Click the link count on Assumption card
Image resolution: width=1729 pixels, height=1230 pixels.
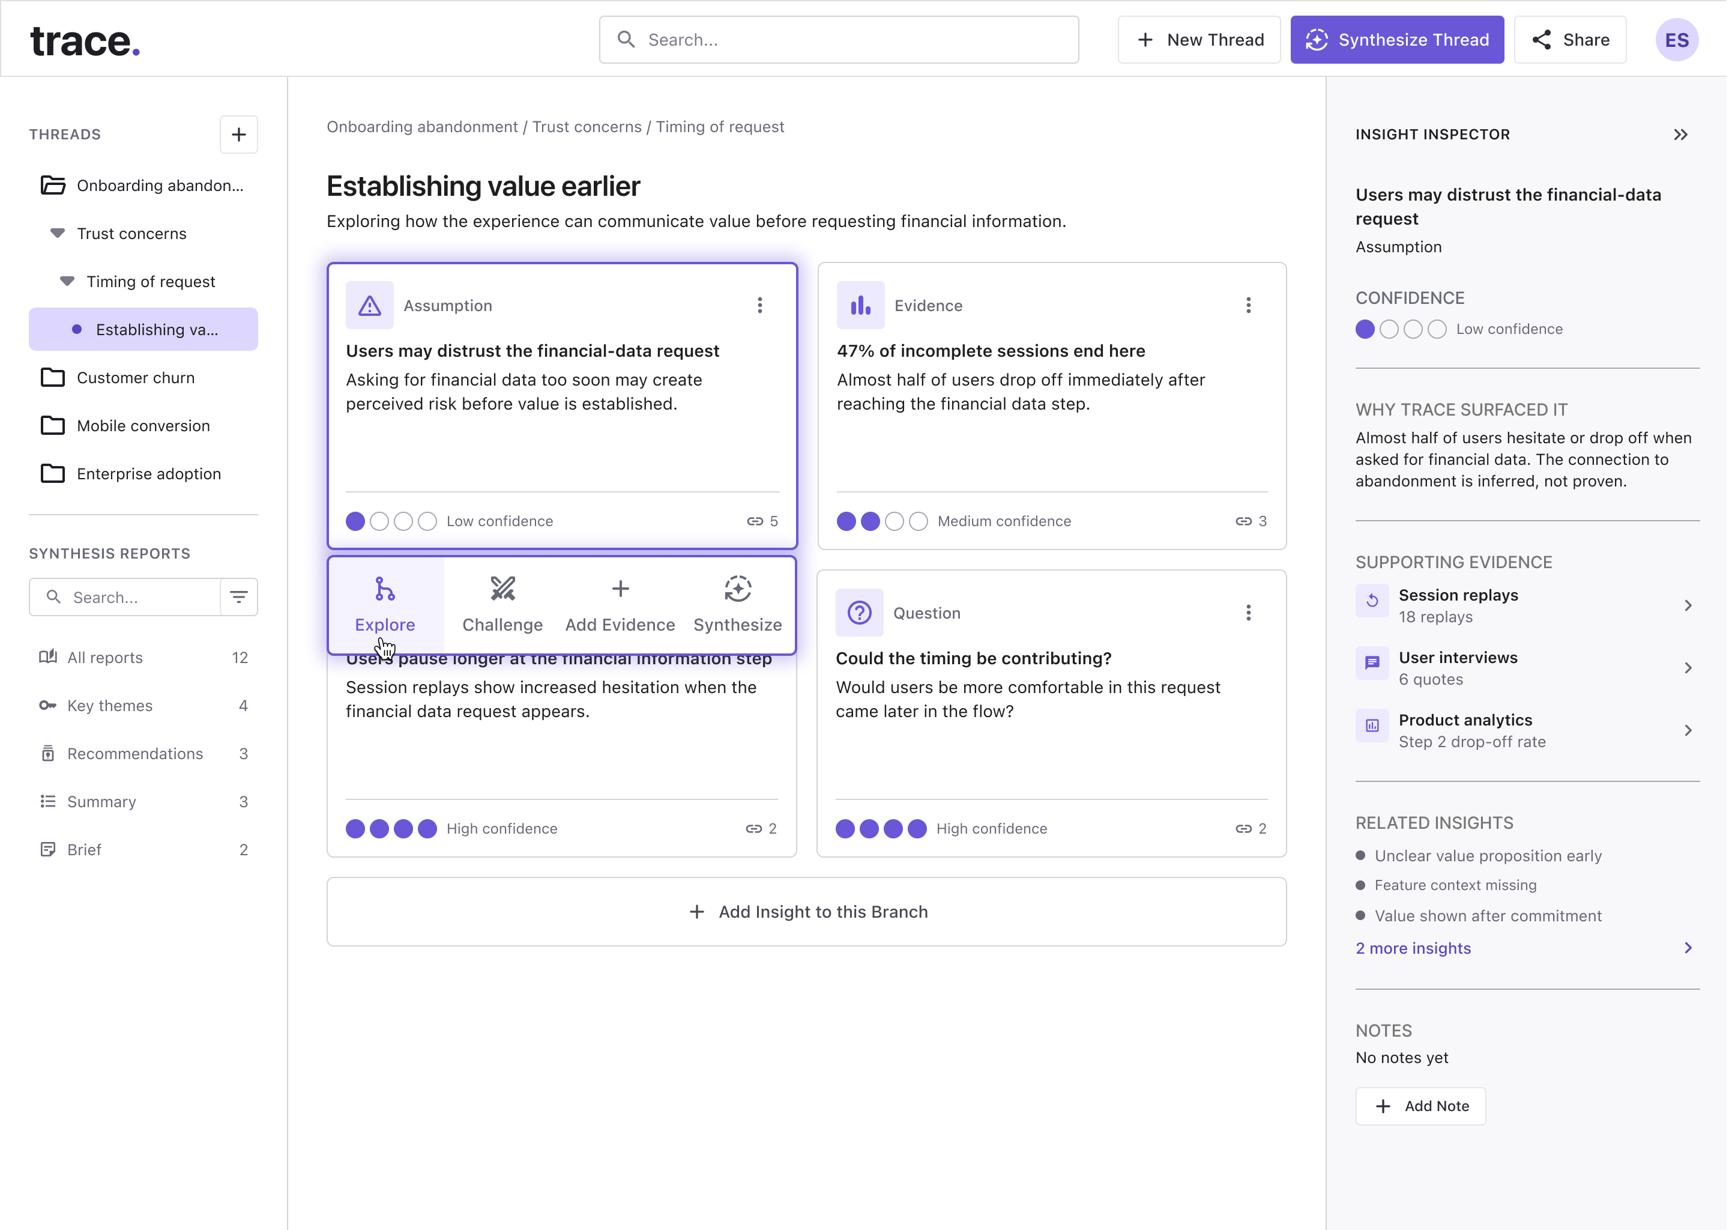pos(762,521)
